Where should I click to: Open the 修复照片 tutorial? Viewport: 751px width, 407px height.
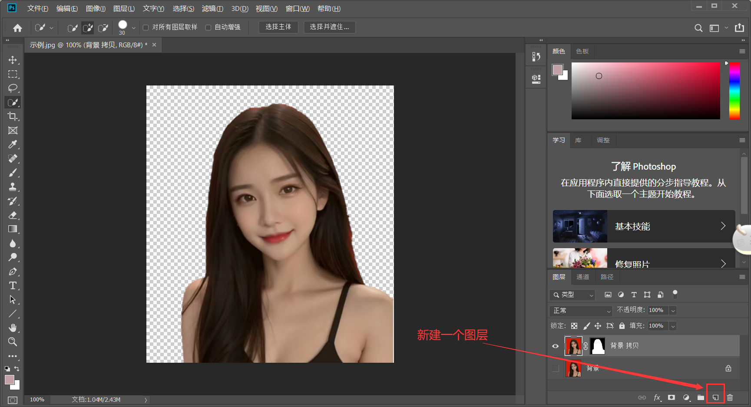644,259
